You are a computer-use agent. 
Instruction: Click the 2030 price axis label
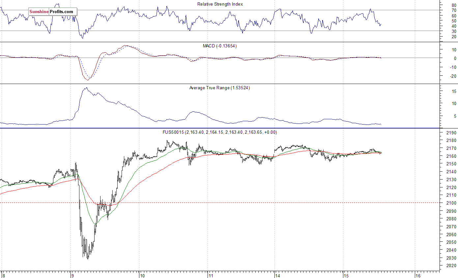pos(451,258)
